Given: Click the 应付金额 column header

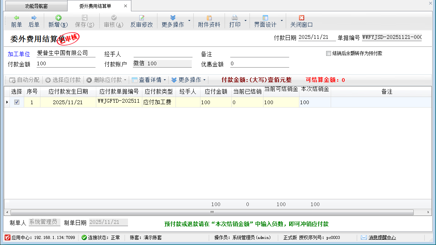Looking at the screenshot, I should [x=216, y=92].
